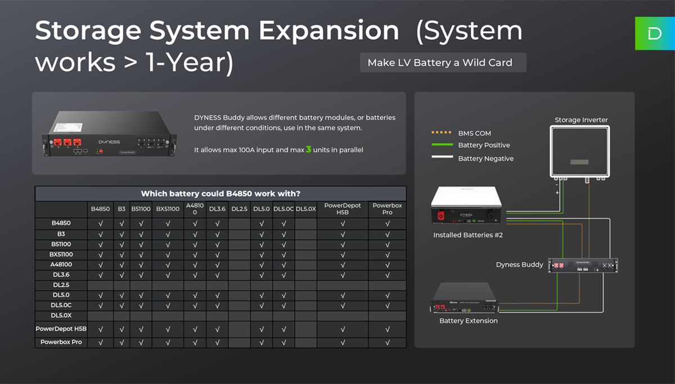Click the Battery Extension unit image
675x384 pixels.
point(463,299)
